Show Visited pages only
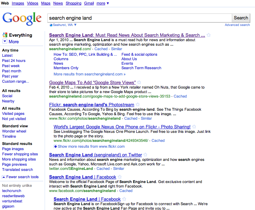Image resolution: width=255 pixels, height=210 pixels. pyautogui.click(x=13, y=113)
